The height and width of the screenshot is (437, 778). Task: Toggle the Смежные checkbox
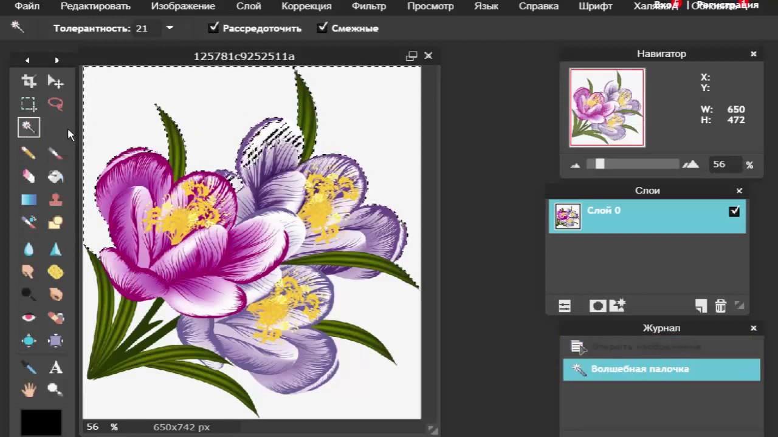[322, 28]
